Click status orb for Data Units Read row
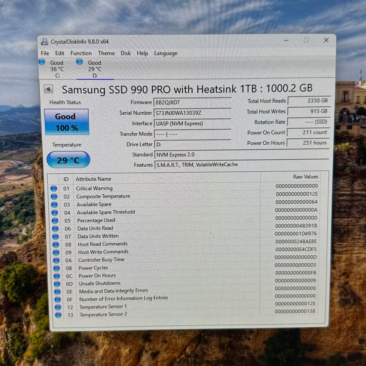The height and width of the screenshot is (366, 366). tap(55, 229)
